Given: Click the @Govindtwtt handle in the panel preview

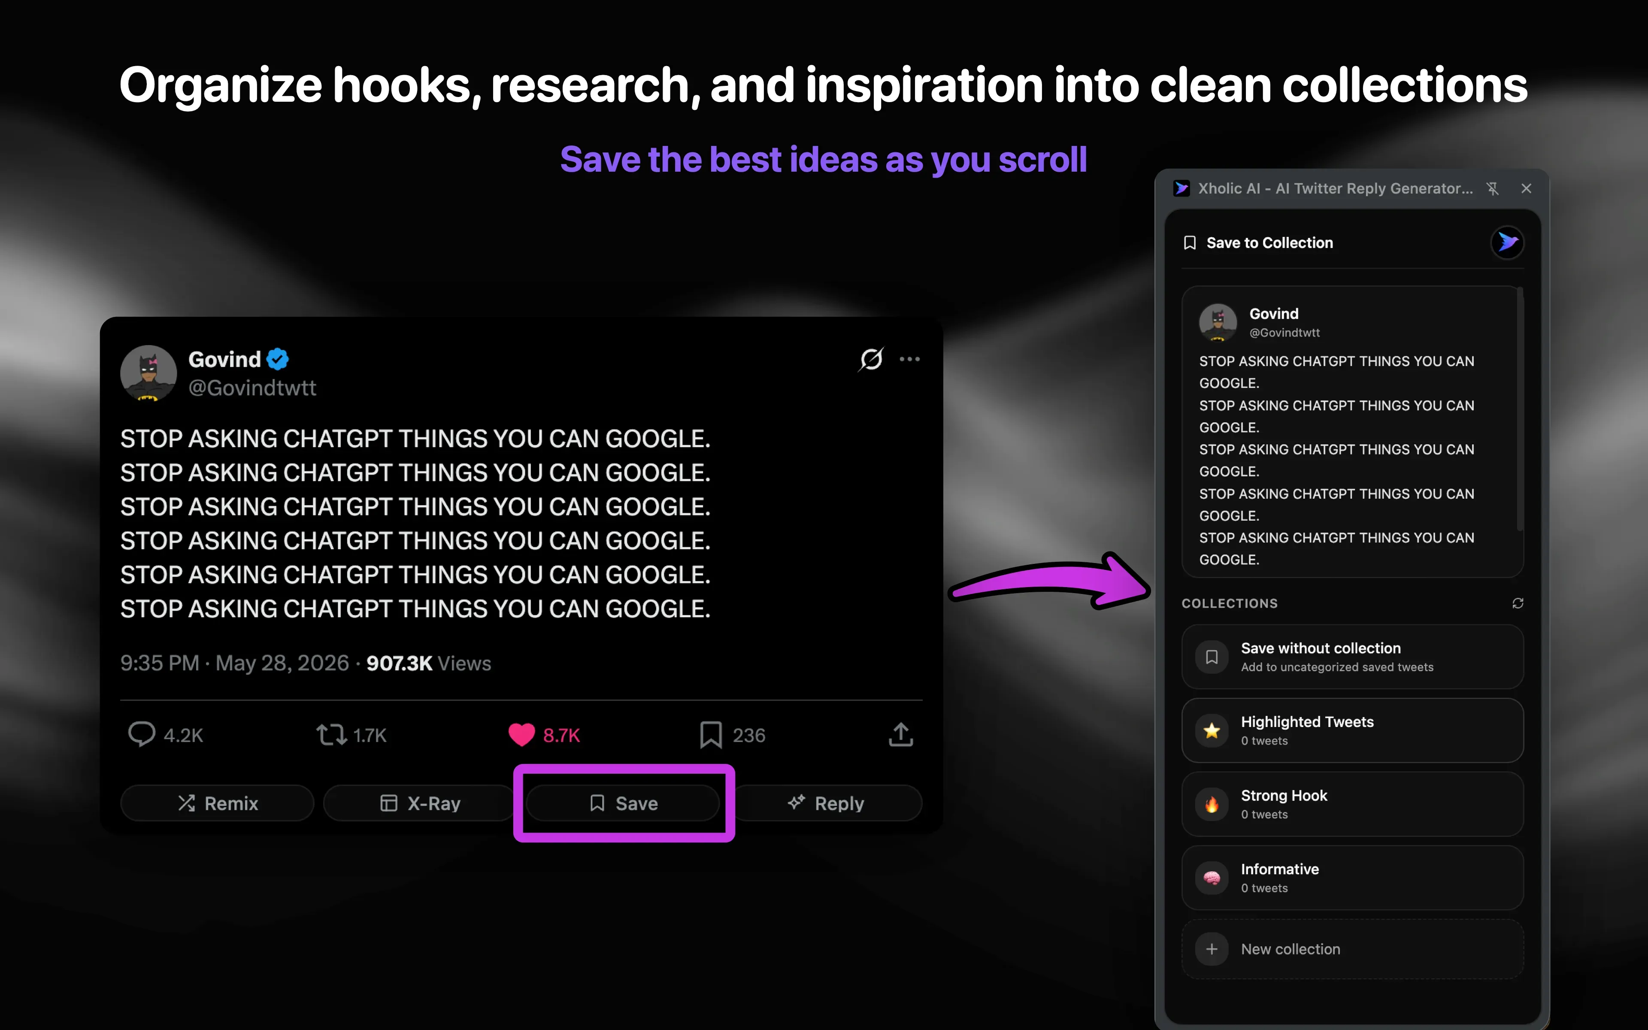Looking at the screenshot, I should pyautogui.click(x=1284, y=333).
